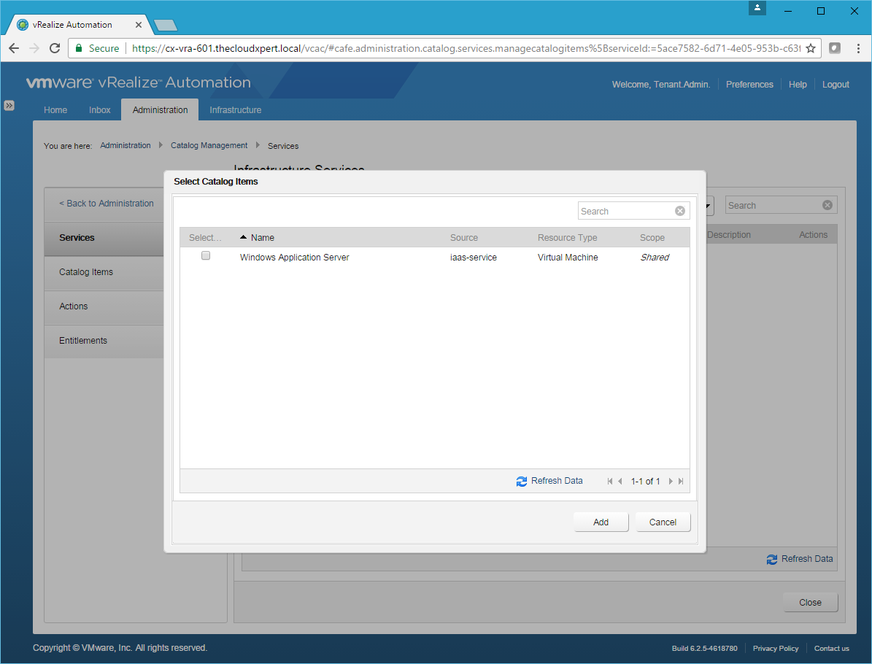Switch to the Inbox tab
Screen dimensions: 872x664
[x=100, y=110]
